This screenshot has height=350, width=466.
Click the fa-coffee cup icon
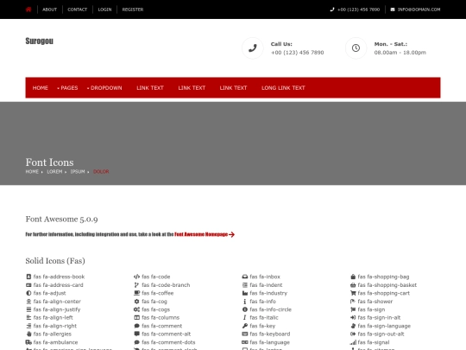[x=136, y=293]
